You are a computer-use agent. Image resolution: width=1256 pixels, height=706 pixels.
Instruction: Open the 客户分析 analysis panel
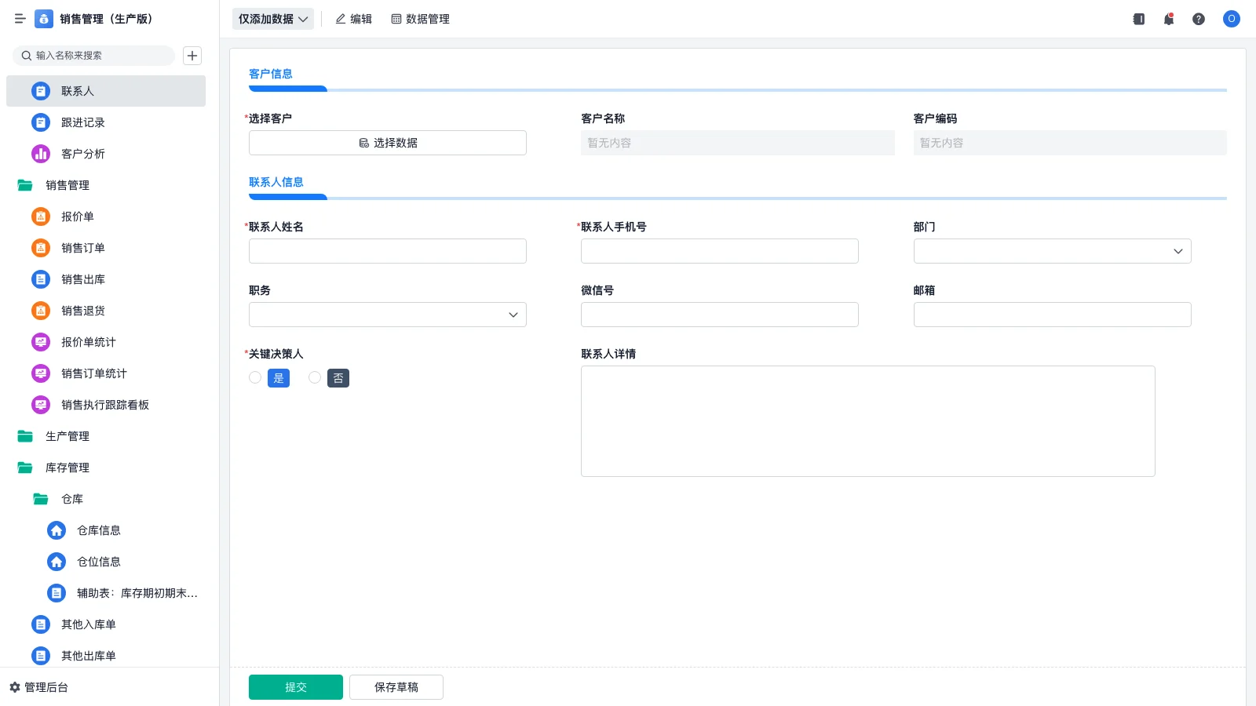(84, 154)
